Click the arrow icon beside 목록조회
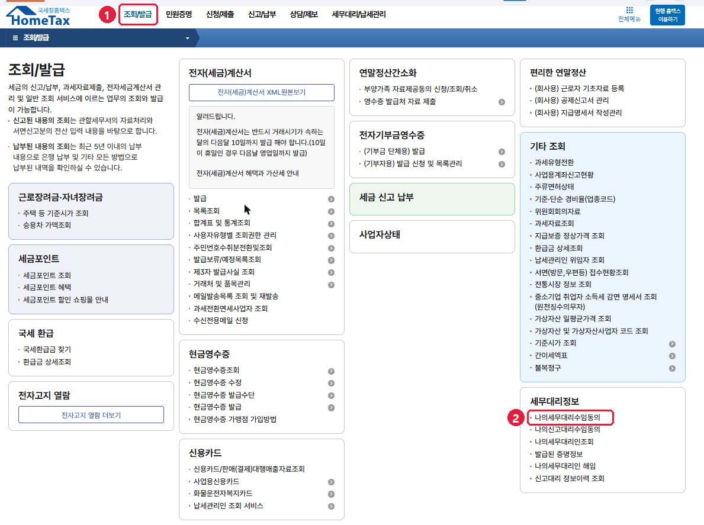The width and height of the screenshot is (704, 525). [x=331, y=211]
